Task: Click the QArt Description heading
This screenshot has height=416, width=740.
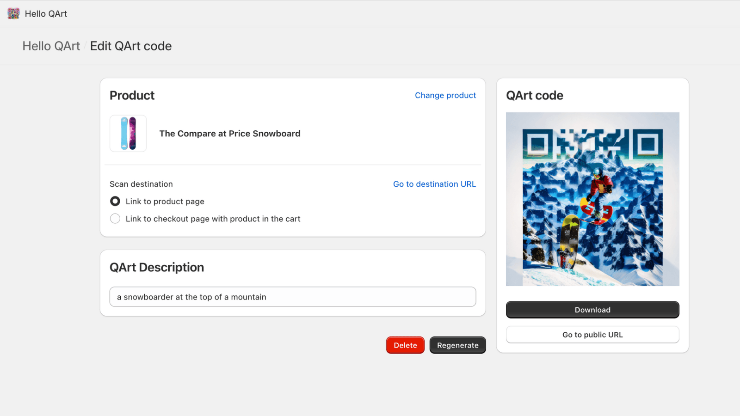Action: point(157,267)
